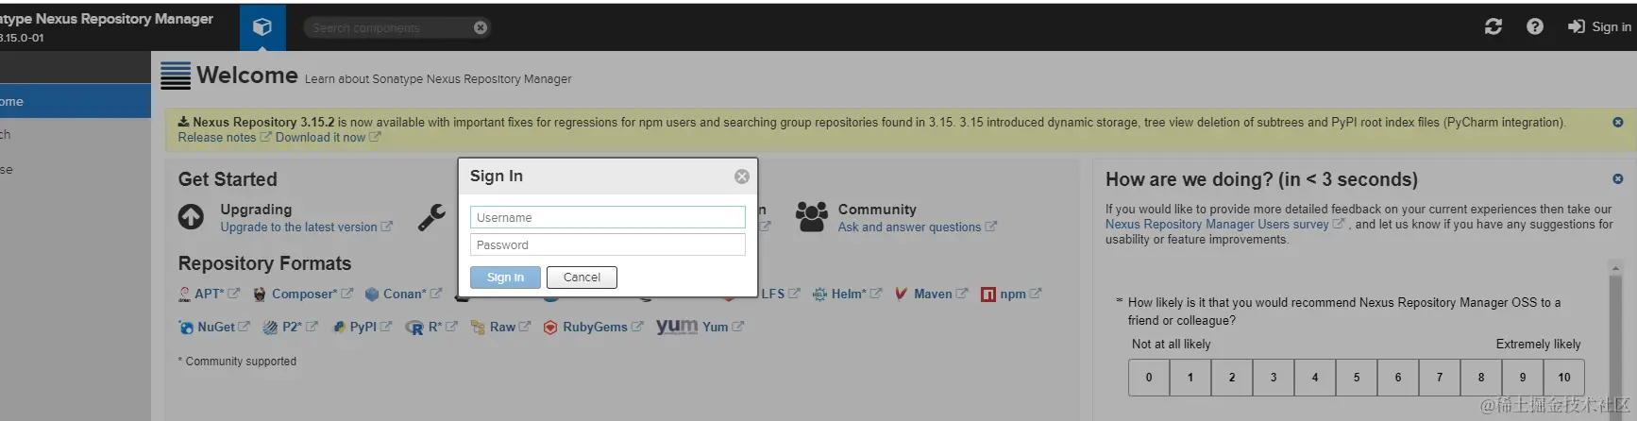
Task: Close the Sign In dialog
Action: (x=742, y=177)
